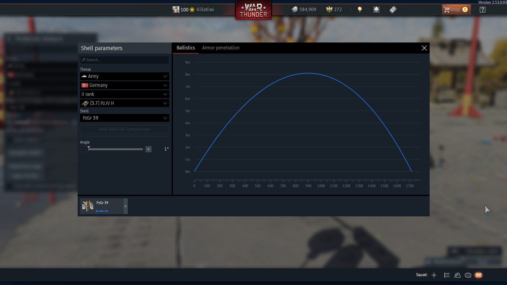The image size is (507, 285).
Task: Expand the Army threat type dropdown
Action: click(124, 76)
